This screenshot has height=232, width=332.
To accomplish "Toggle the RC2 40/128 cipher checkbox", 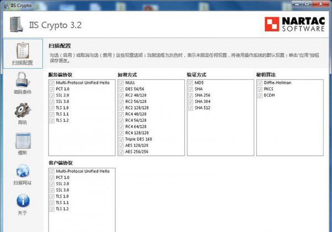I will coord(121,96).
